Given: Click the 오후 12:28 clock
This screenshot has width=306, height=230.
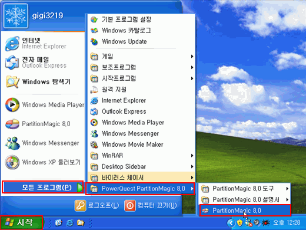Looking at the screenshot, I should [x=287, y=223].
